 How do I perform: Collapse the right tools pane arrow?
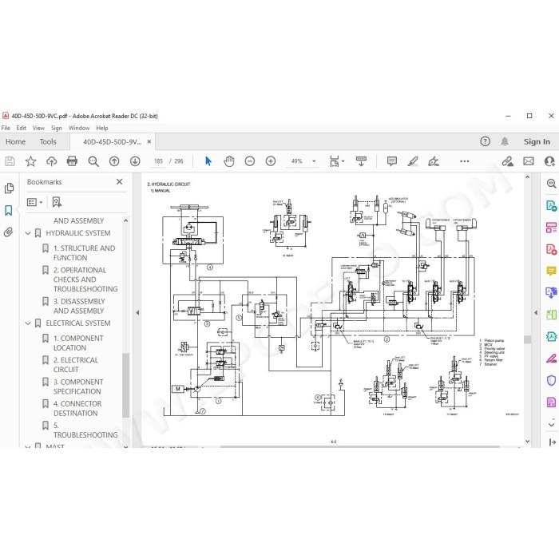tap(536, 313)
